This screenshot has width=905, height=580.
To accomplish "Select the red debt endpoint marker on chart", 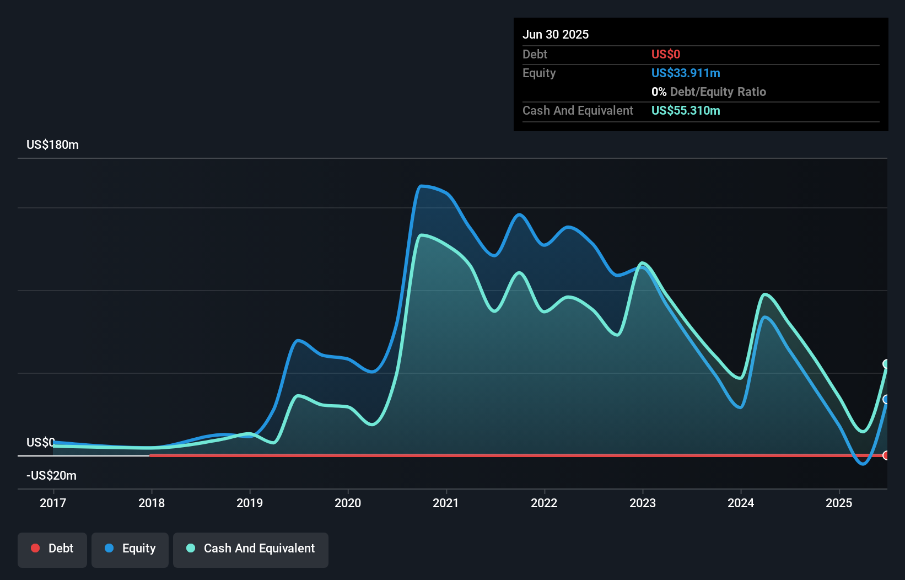I will [x=886, y=456].
